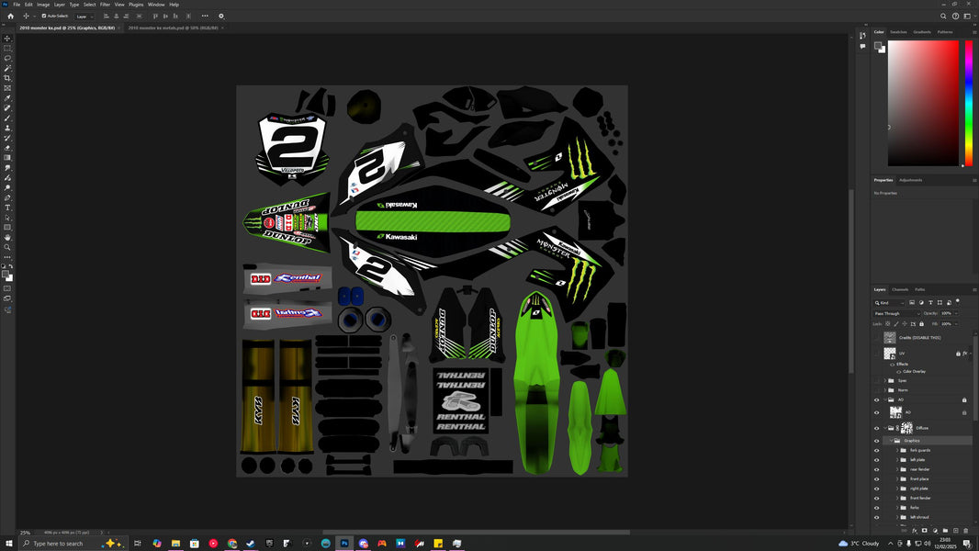Screen dimensions: 979x551
Task: Select the Brush tool
Action: pos(7,117)
